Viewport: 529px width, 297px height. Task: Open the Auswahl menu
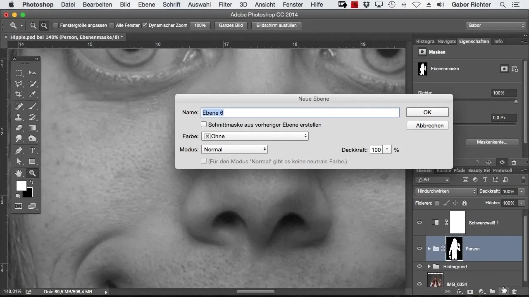pyautogui.click(x=199, y=5)
